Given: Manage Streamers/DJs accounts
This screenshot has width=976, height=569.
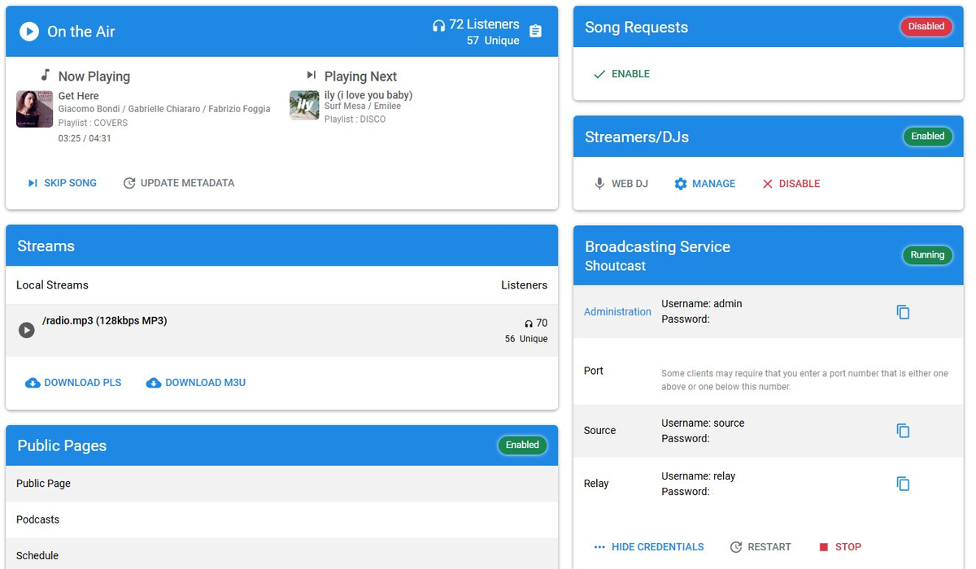Looking at the screenshot, I should tap(704, 184).
